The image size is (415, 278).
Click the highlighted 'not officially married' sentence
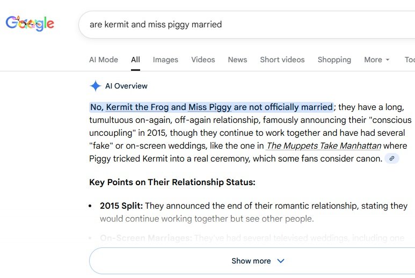pos(212,107)
